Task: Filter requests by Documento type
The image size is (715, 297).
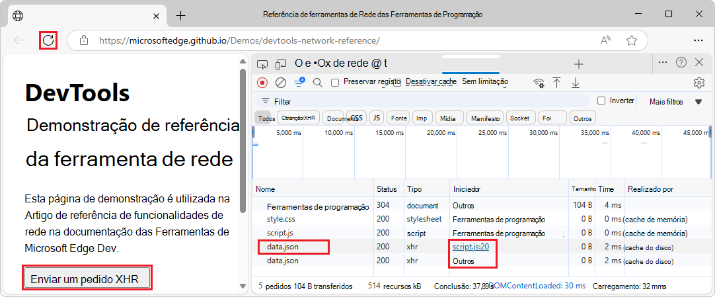Action: pyautogui.click(x=333, y=118)
